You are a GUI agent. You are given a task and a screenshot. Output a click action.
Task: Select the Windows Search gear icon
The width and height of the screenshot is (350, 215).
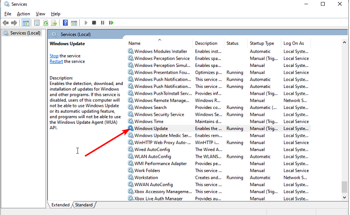(x=131, y=107)
